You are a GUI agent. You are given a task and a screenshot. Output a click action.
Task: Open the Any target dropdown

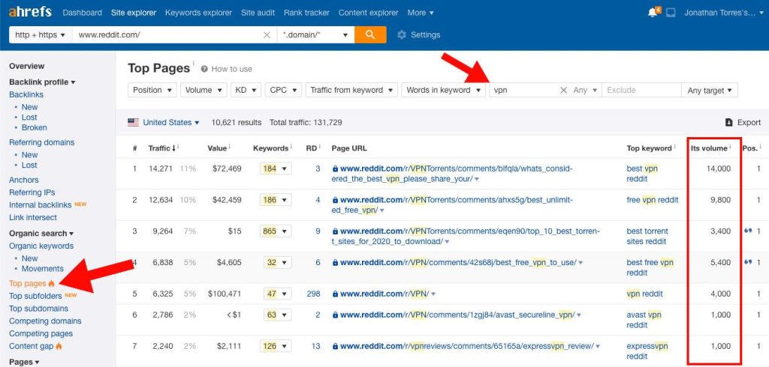710,90
